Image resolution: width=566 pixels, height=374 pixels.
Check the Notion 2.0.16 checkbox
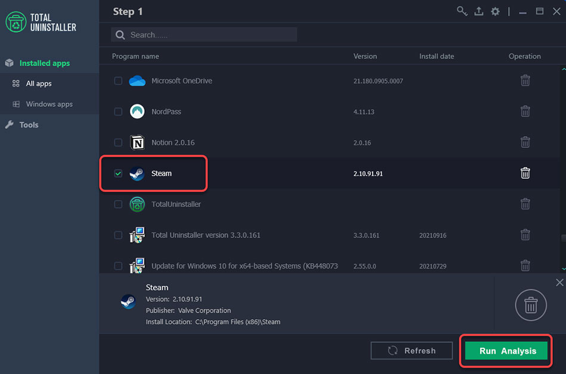point(118,143)
